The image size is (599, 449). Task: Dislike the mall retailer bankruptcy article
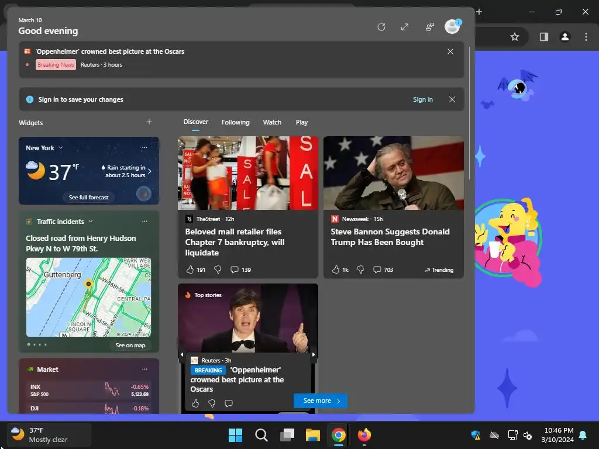(x=218, y=270)
